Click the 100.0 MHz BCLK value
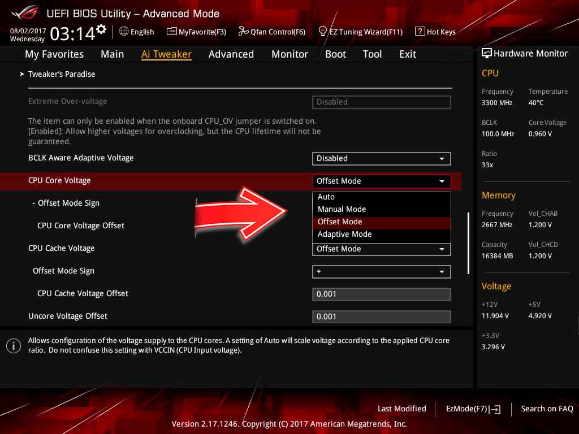The height and width of the screenshot is (434, 579). 498,134
